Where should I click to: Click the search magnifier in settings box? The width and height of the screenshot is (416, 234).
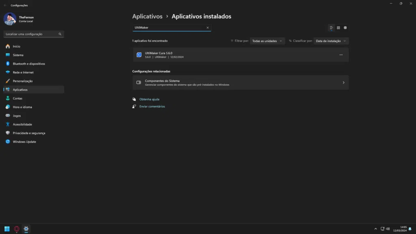click(x=60, y=34)
